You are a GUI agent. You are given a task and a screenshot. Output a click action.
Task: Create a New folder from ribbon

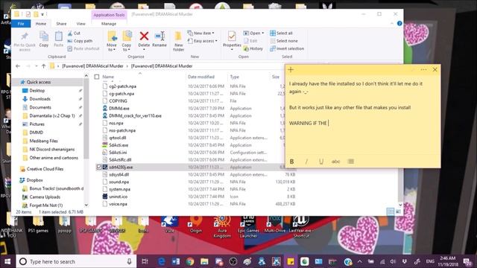tap(179, 41)
